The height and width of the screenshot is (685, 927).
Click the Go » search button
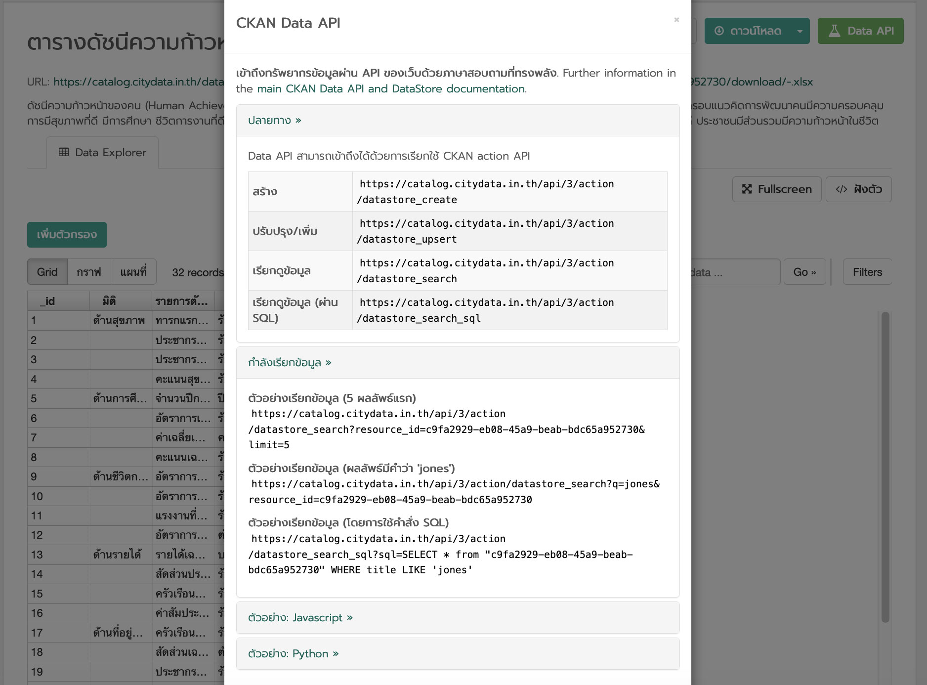(x=804, y=272)
